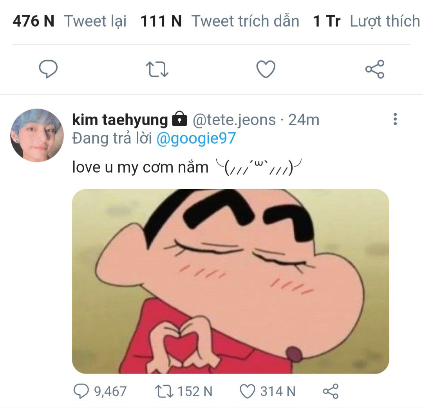
Task: Open the Shin-chan heart-hands image
Action: tap(230, 281)
